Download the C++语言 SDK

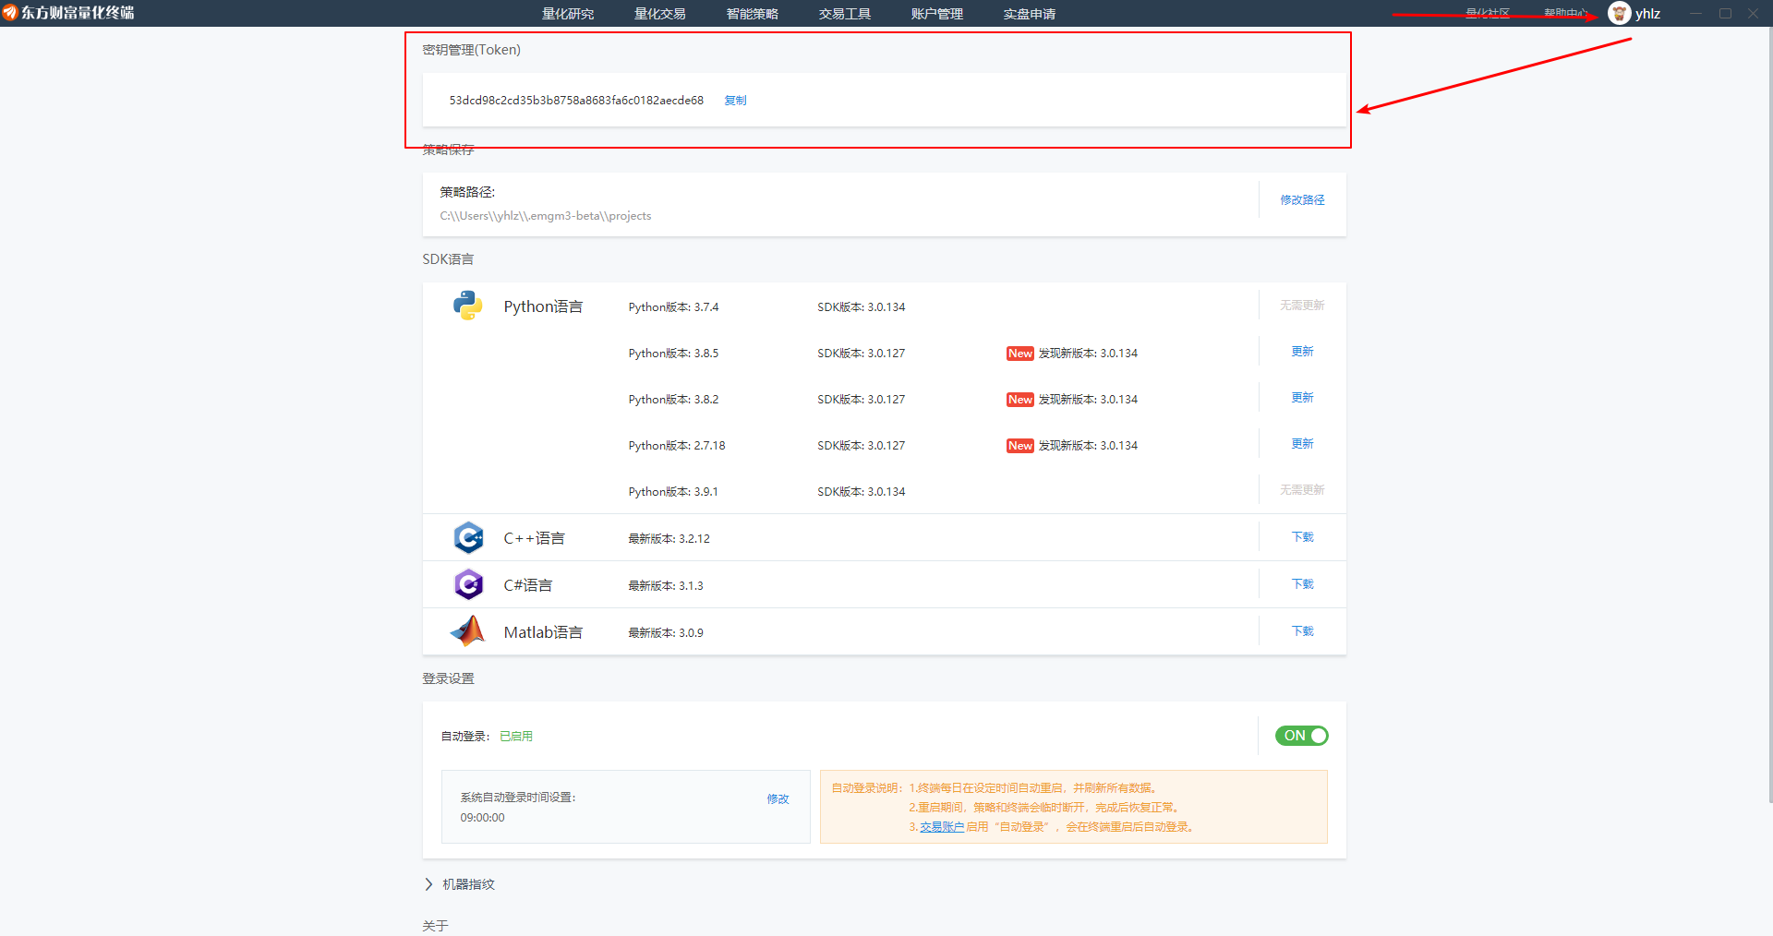[x=1302, y=537]
